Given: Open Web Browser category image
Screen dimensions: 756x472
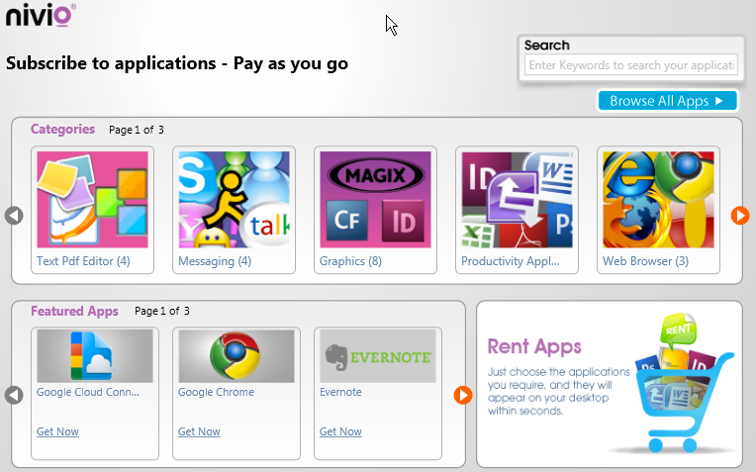Looking at the screenshot, I should pyautogui.click(x=659, y=200).
